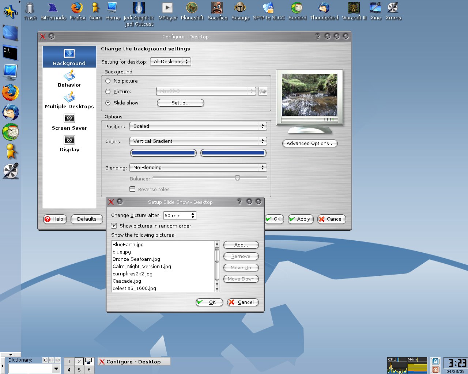Image resolution: width=468 pixels, height=374 pixels.
Task: Open the Trash desktop icon
Action: [x=30, y=11]
